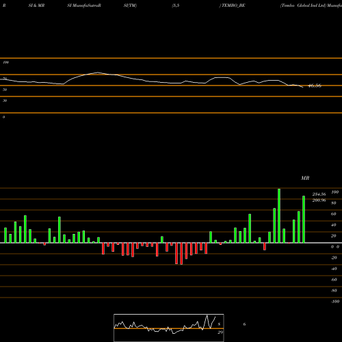342x342 pixels.
Task: Select the 20 label on MR axis
Action: click(334, 236)
